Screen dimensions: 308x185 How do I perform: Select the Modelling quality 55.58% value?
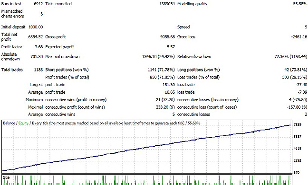pos(300,4)
